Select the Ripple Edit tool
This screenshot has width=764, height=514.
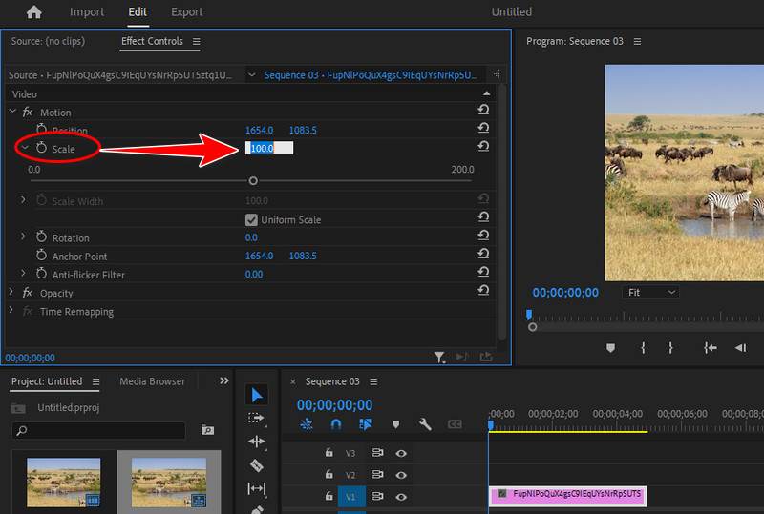(x=256, y=442)
